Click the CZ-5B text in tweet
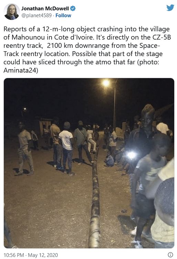 pos(161,37)
